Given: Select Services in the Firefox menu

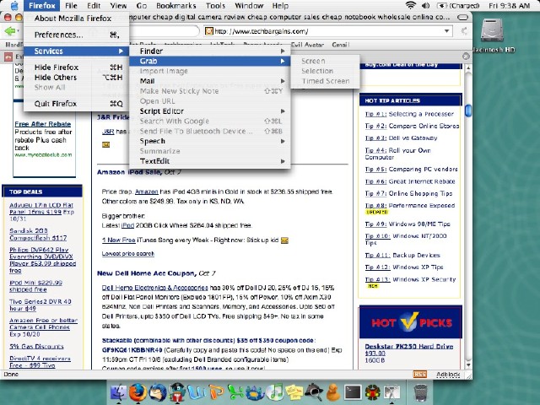Looking at the screenshot, I should (76, 51).
